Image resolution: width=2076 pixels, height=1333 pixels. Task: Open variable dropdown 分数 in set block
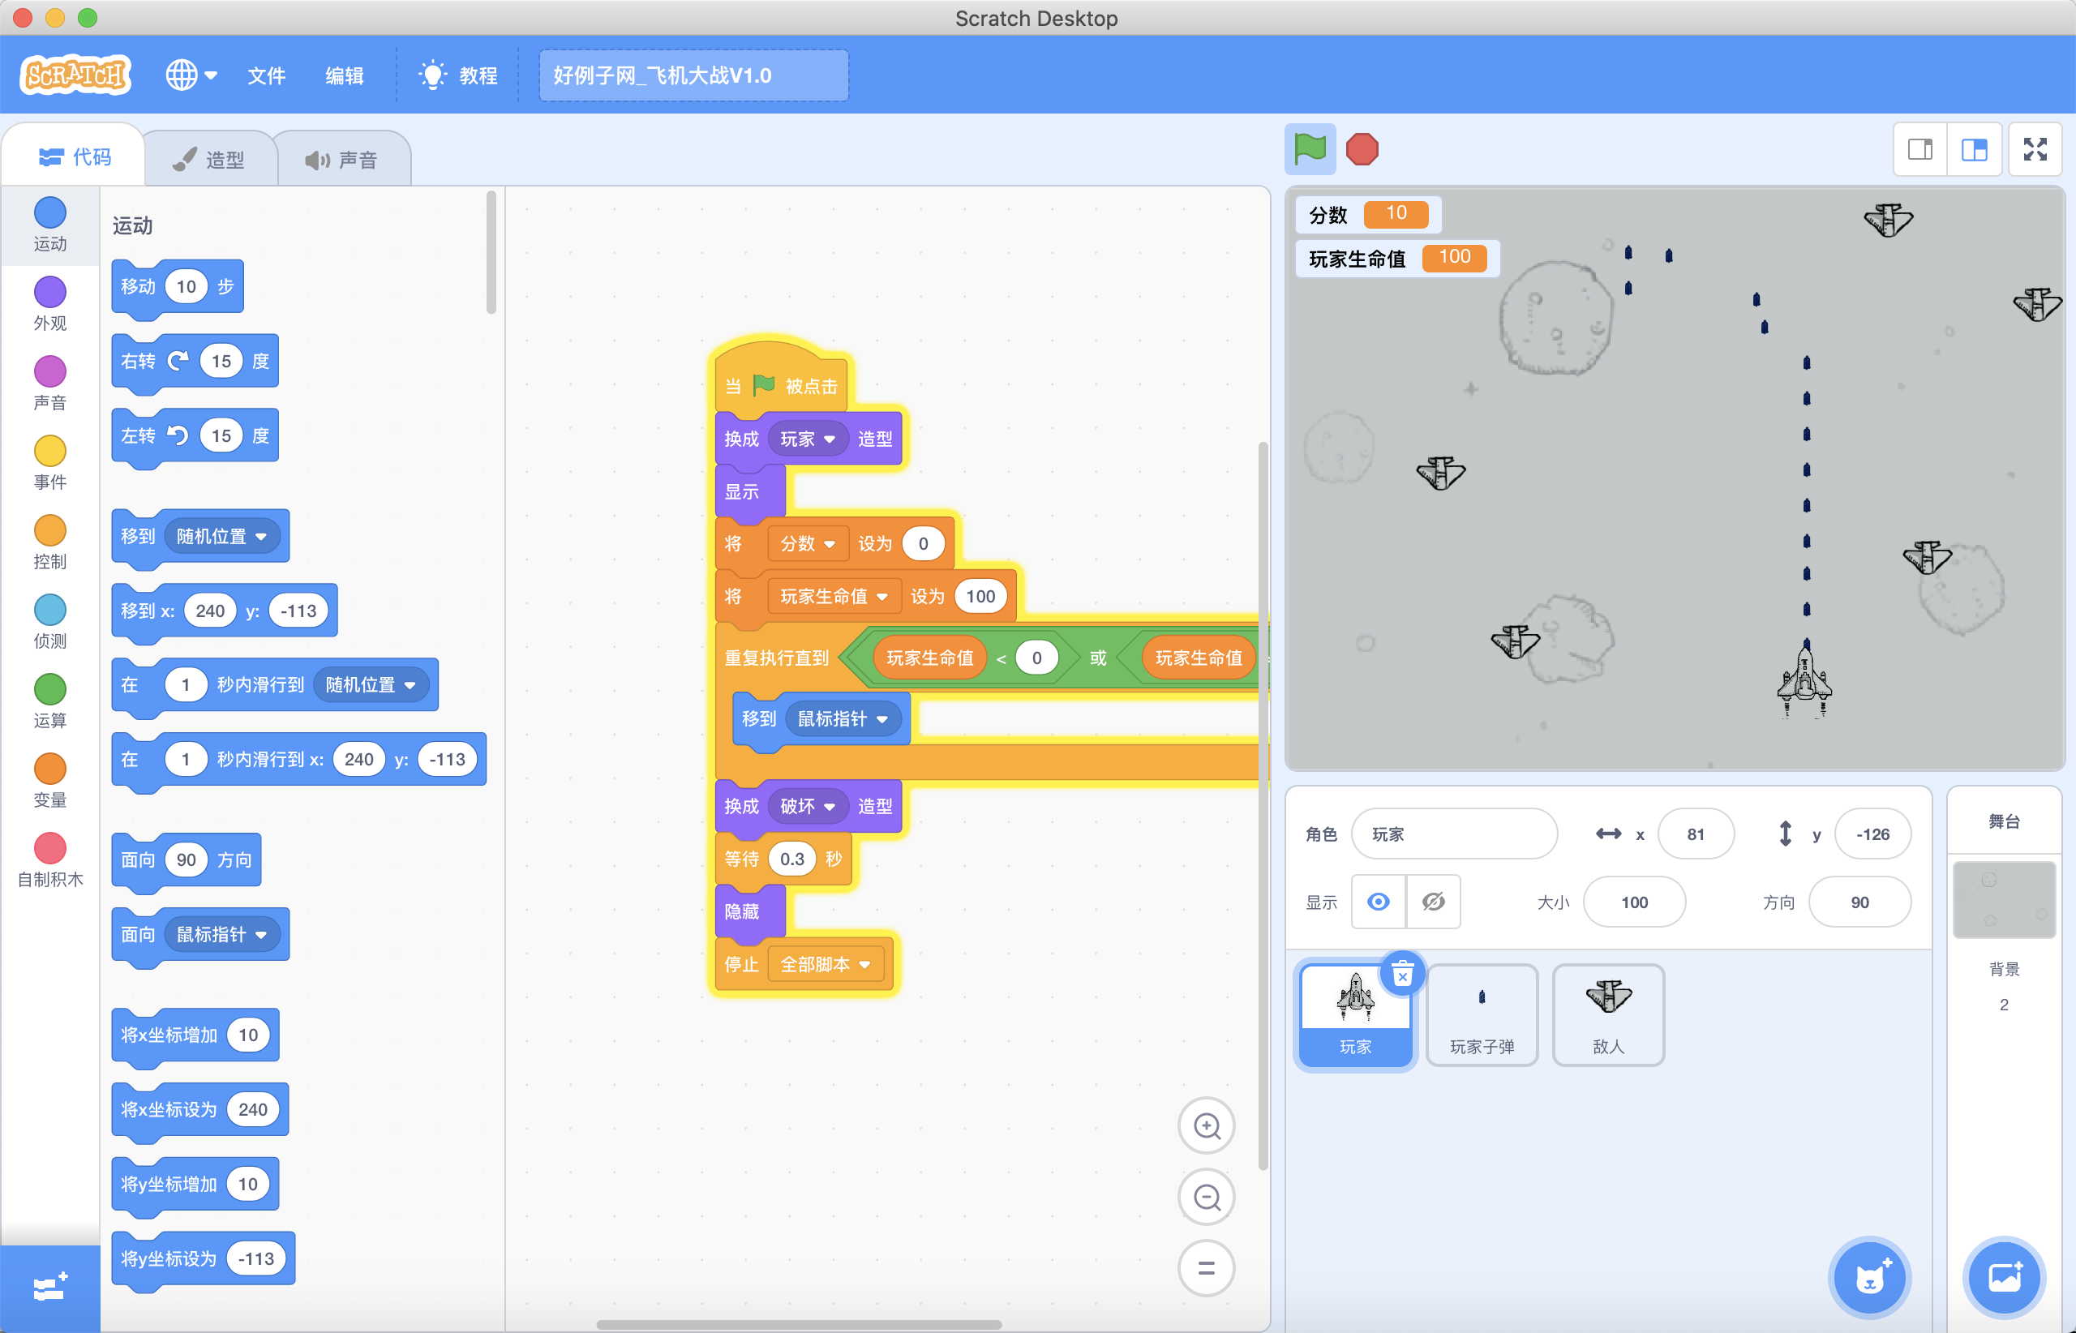[x=807, y=543]
